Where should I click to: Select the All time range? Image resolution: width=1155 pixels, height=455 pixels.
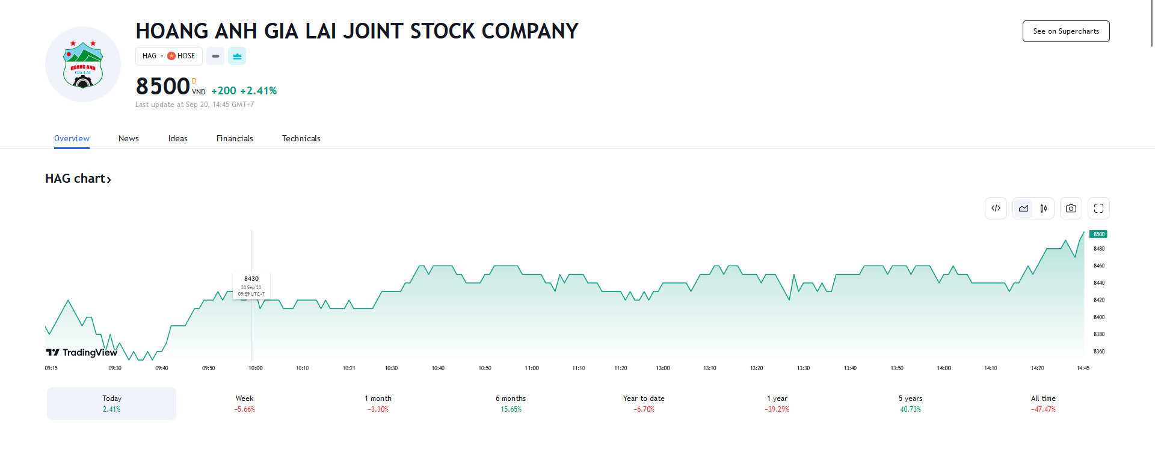pyautogui.click(x=1043, y=403)
